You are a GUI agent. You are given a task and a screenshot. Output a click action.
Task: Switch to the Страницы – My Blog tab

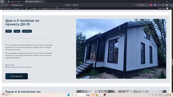click(x=16, y=2)
